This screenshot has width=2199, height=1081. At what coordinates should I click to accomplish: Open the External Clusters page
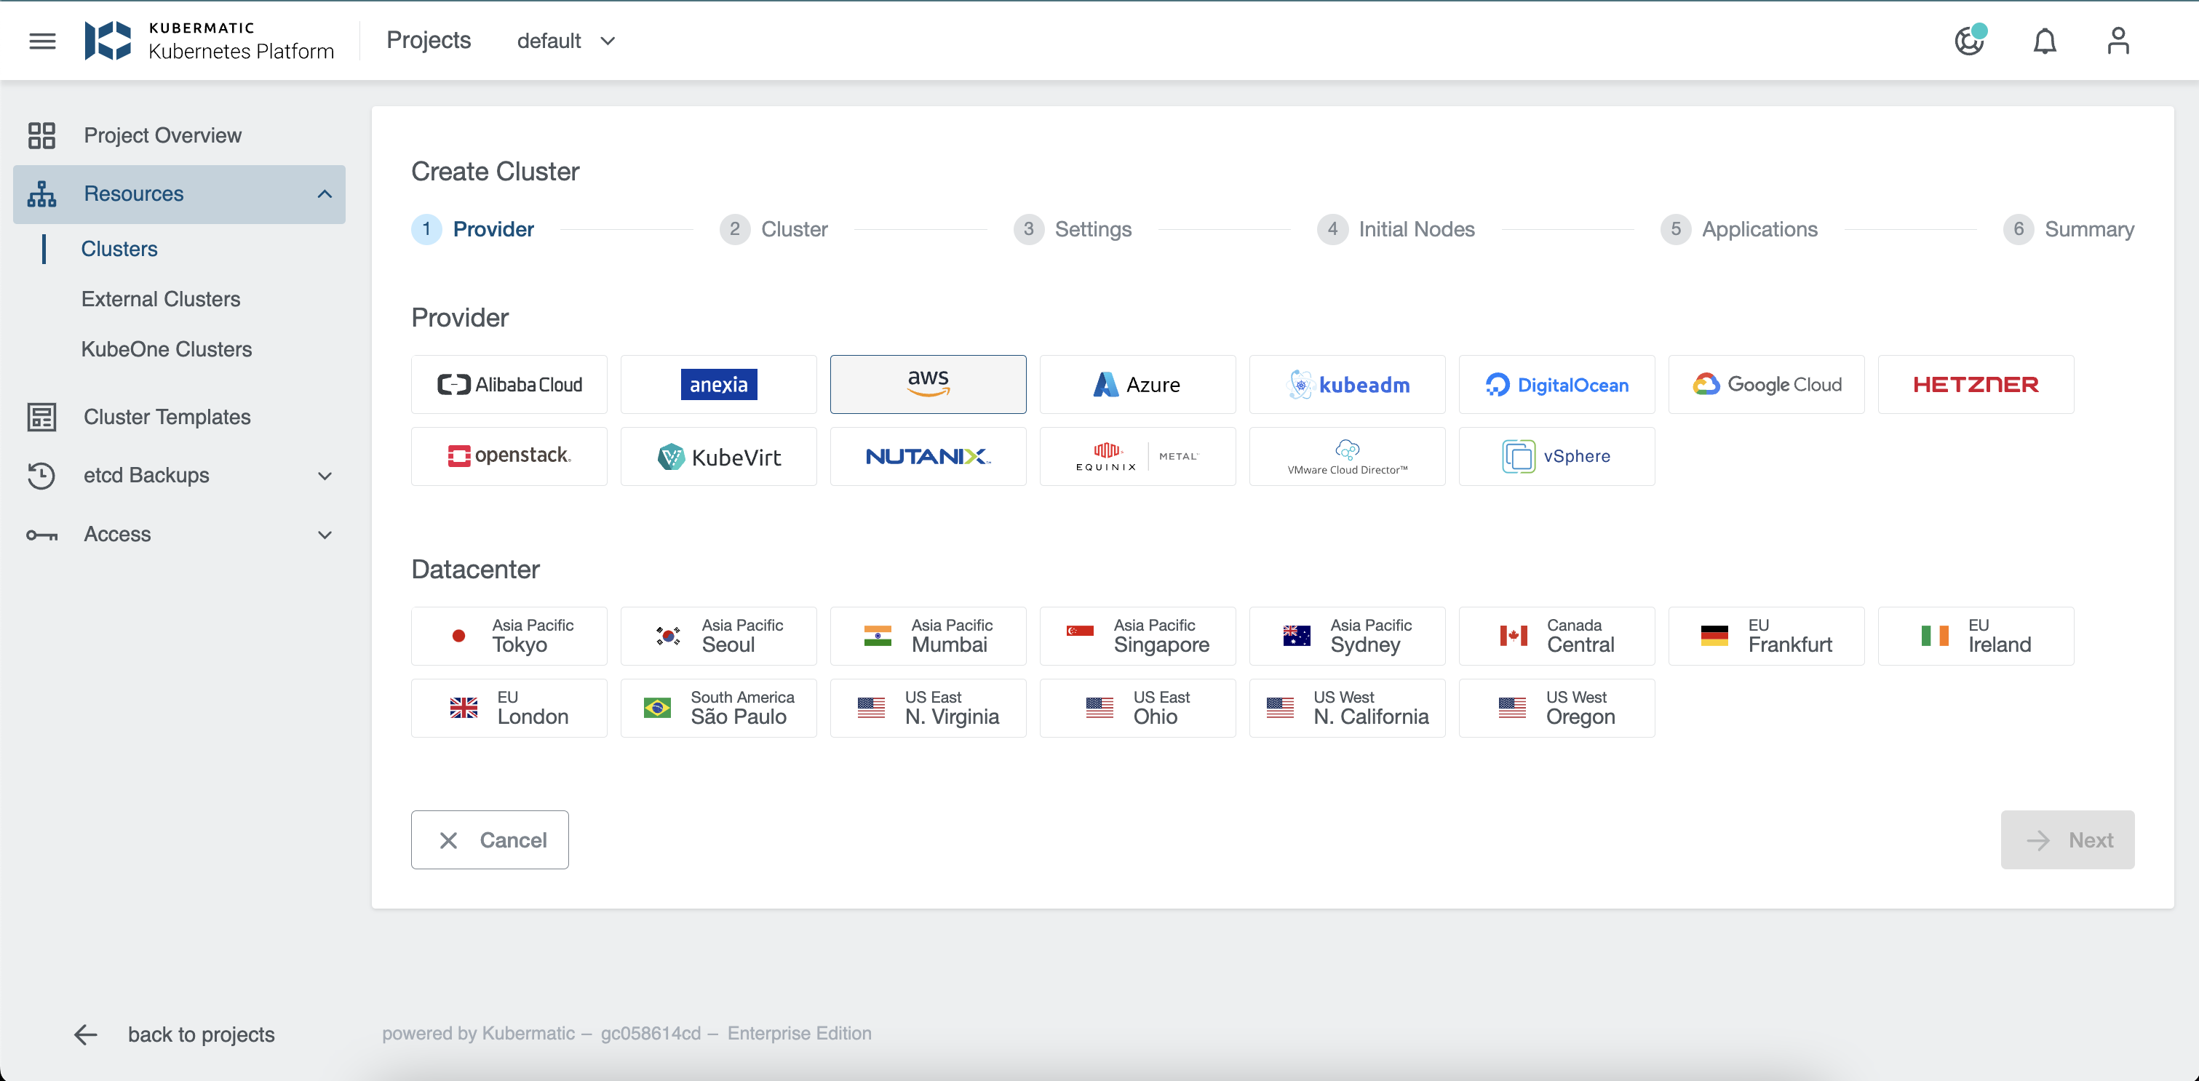[161, 298]
